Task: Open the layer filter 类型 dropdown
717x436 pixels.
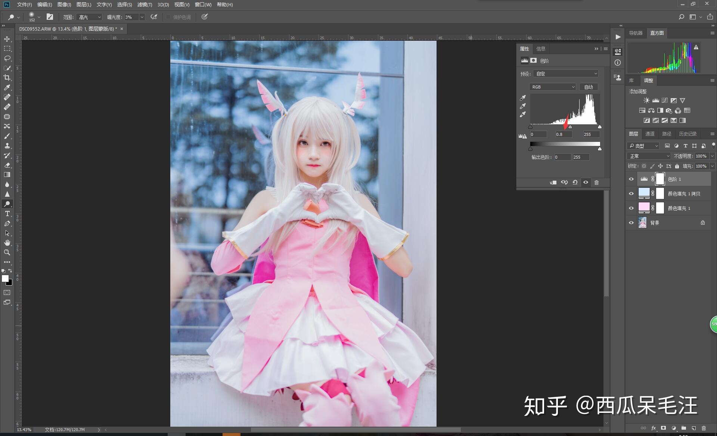Action: (x=643, y=146)
